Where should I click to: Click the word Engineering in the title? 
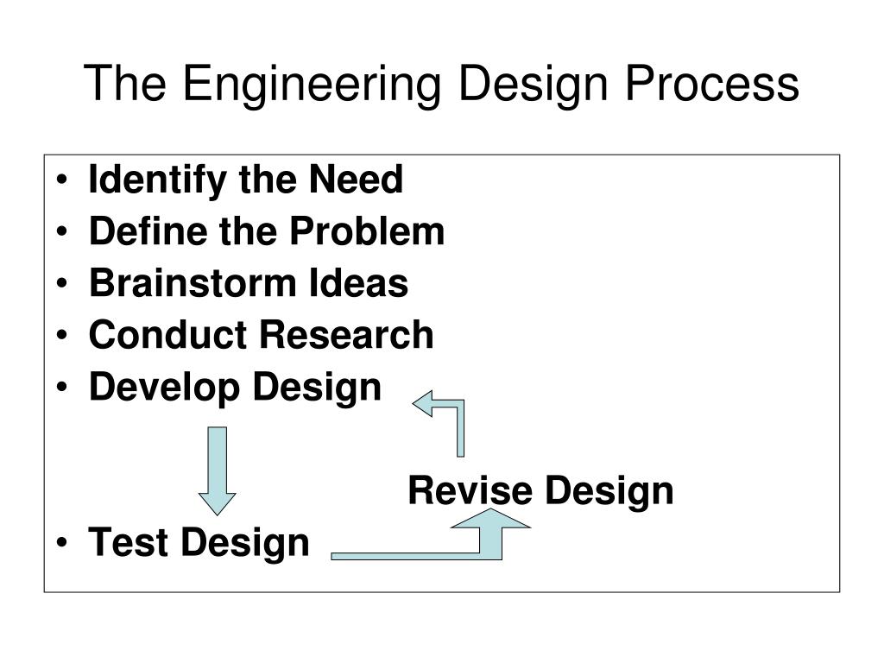point(311,85)
